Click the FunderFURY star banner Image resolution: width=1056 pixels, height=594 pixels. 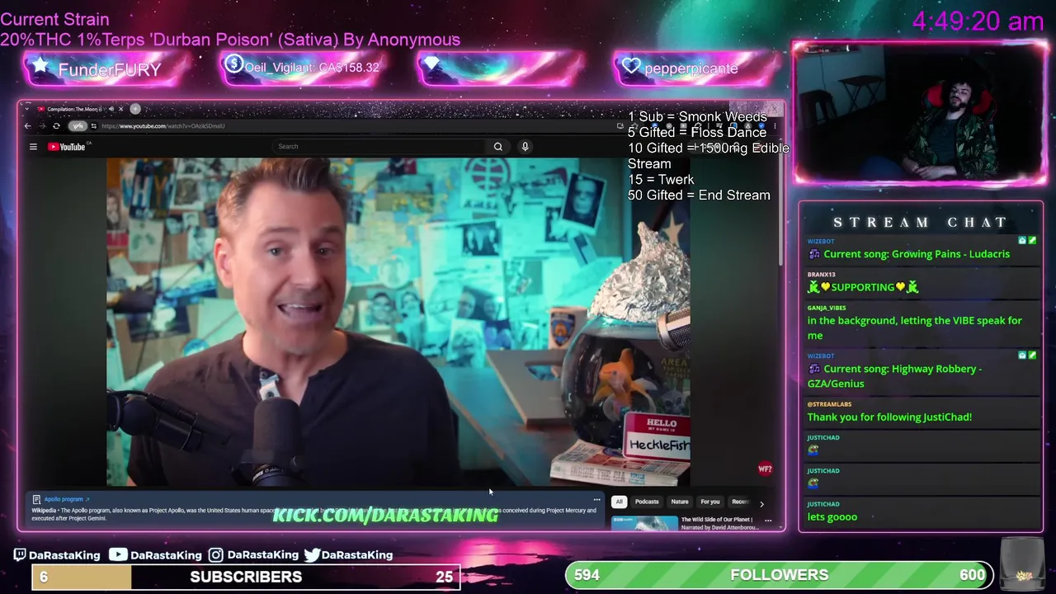pos(107,69)
